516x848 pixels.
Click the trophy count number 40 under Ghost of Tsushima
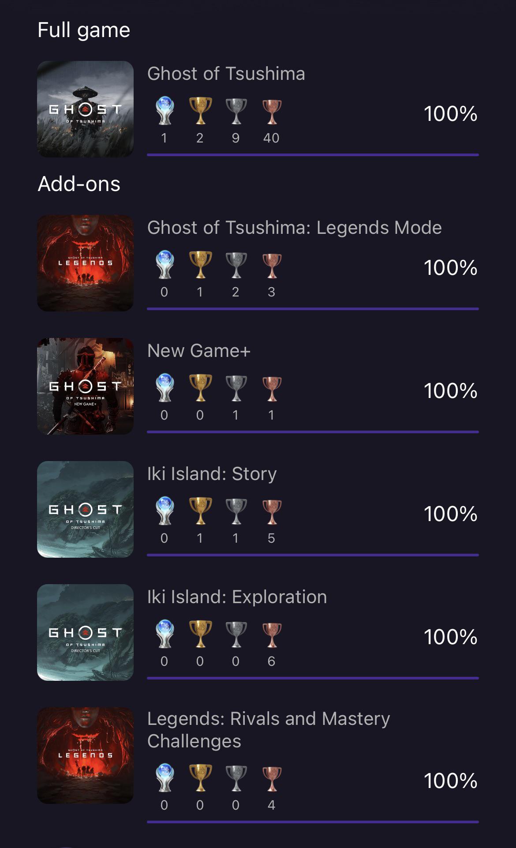(x=272, y=138)
